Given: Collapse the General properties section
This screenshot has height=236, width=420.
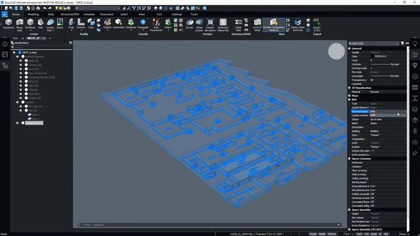Looking at the screenshot, I should point(349,49).
